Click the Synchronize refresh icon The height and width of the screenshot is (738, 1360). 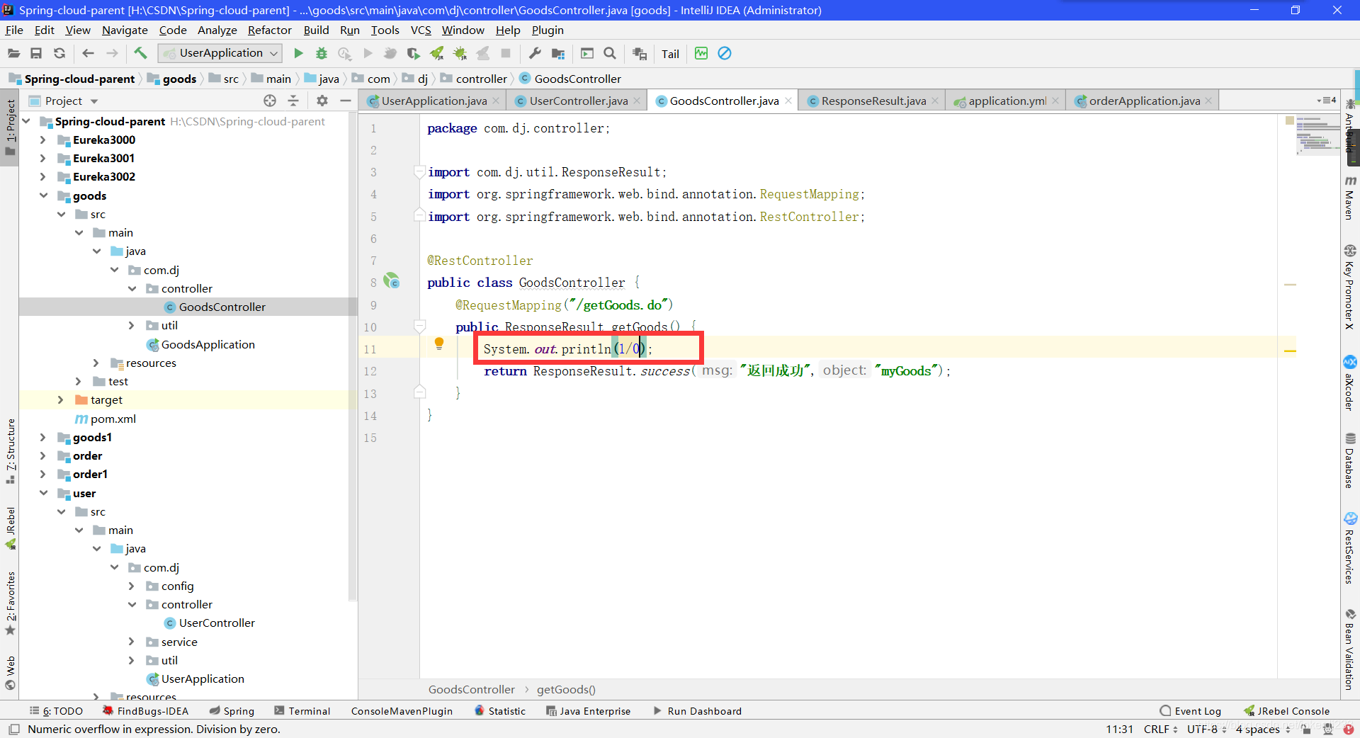[x=59, y=53]
